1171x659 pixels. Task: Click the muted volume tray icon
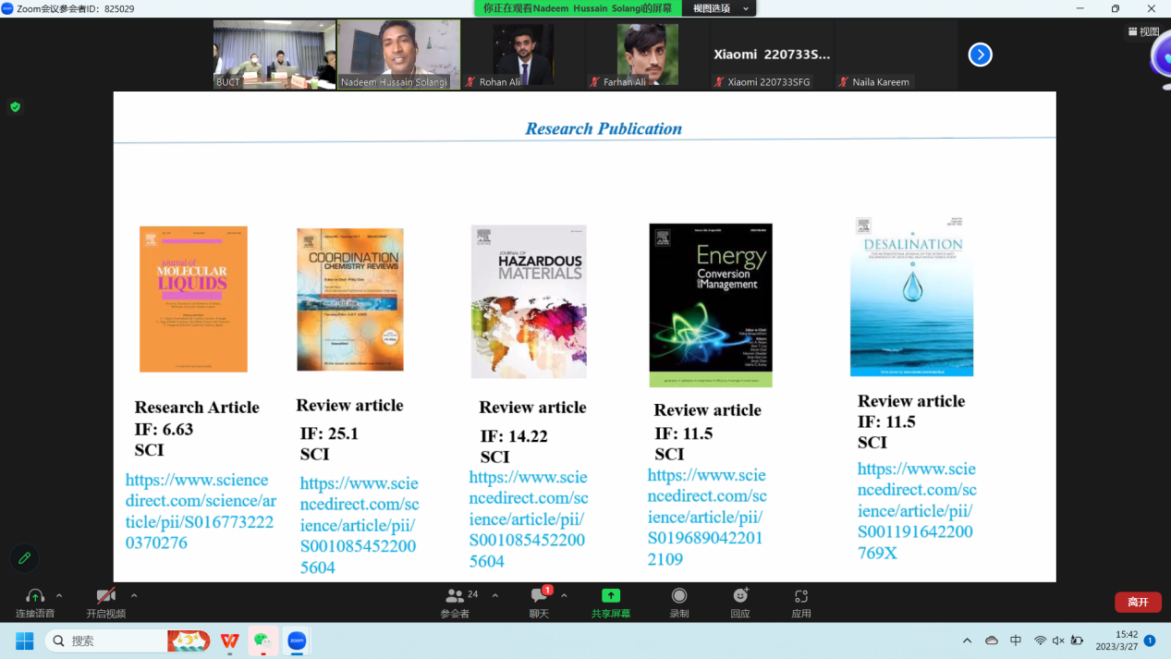click(1058, 641)
